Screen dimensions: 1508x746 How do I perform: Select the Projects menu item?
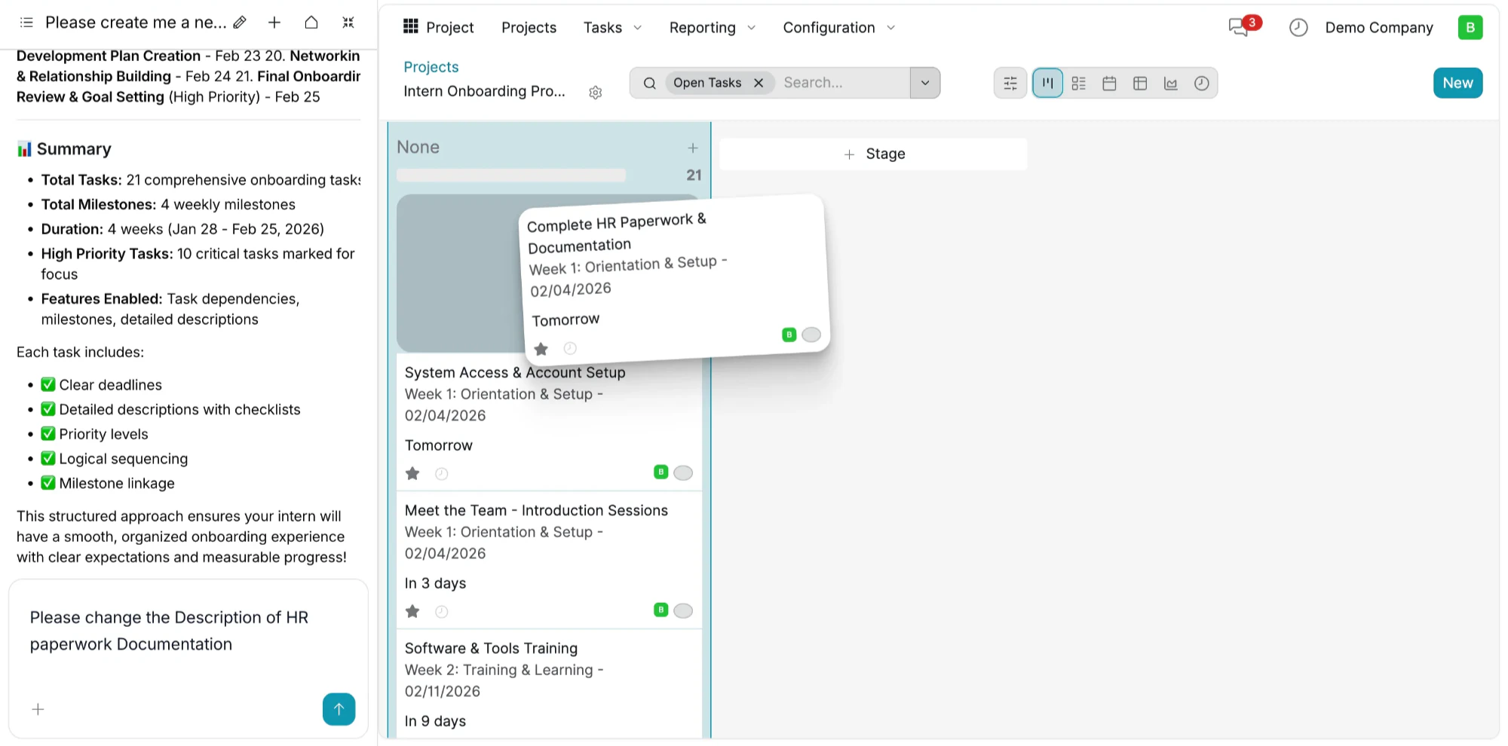tap(528, 27)
